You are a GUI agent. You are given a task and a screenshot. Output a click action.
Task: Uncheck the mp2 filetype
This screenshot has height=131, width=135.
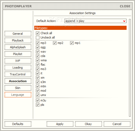(x=55, y=43)
